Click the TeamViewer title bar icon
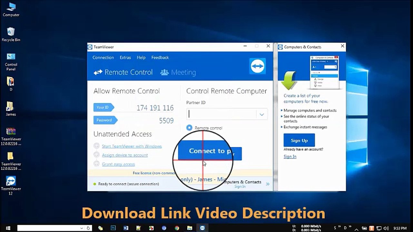Screen dimensions: 413x232 click(90, 47)
